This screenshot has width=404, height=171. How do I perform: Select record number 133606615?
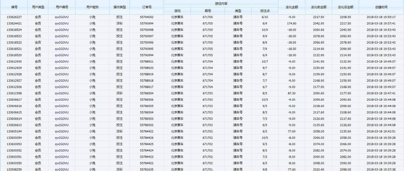pos(14,112)
